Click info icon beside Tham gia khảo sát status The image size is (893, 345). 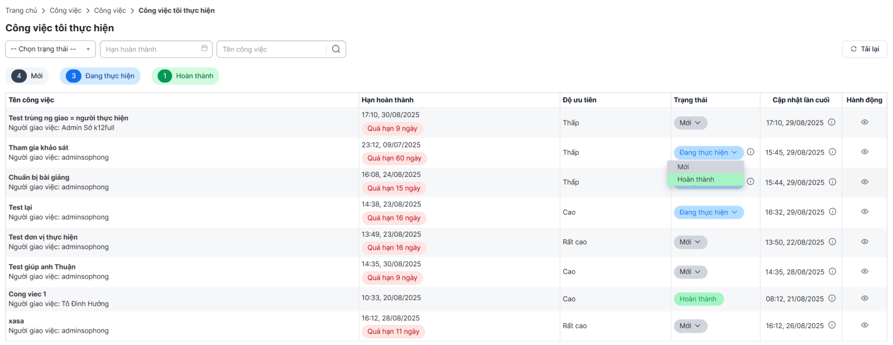click(751, 152)
